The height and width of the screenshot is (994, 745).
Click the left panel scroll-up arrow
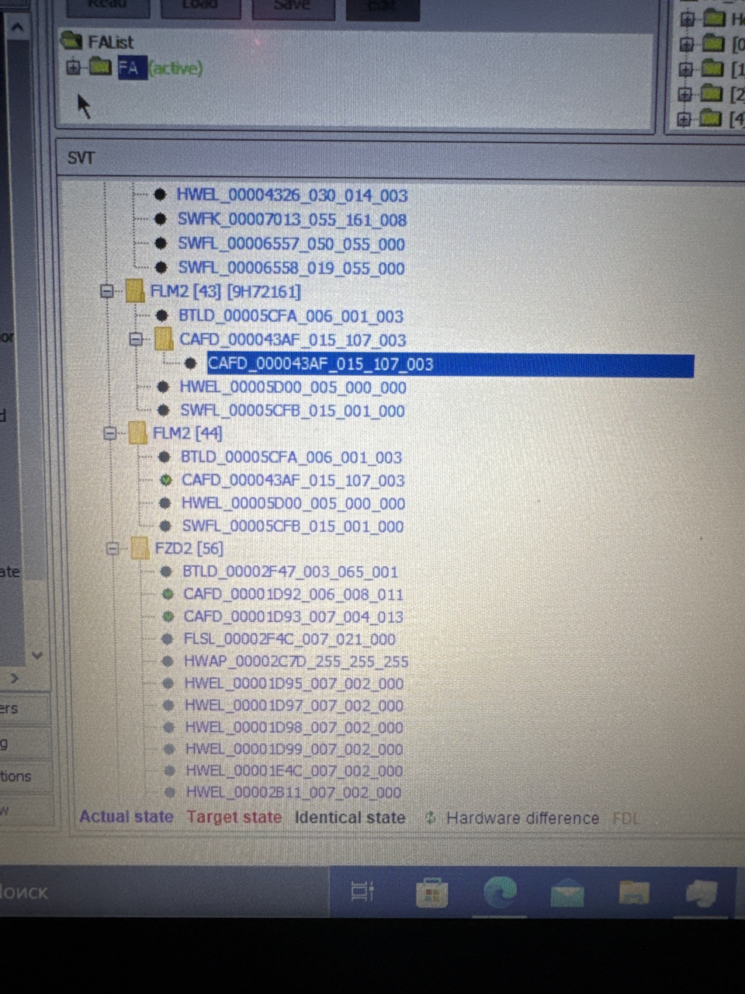click(18, 28)
